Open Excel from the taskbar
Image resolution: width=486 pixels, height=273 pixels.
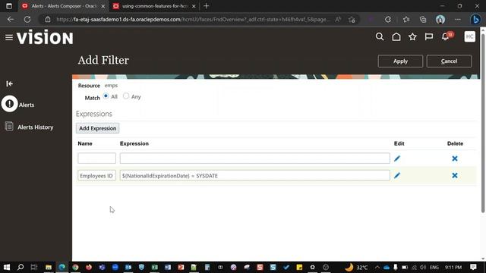pyautogui.click(x=154, y=267)
